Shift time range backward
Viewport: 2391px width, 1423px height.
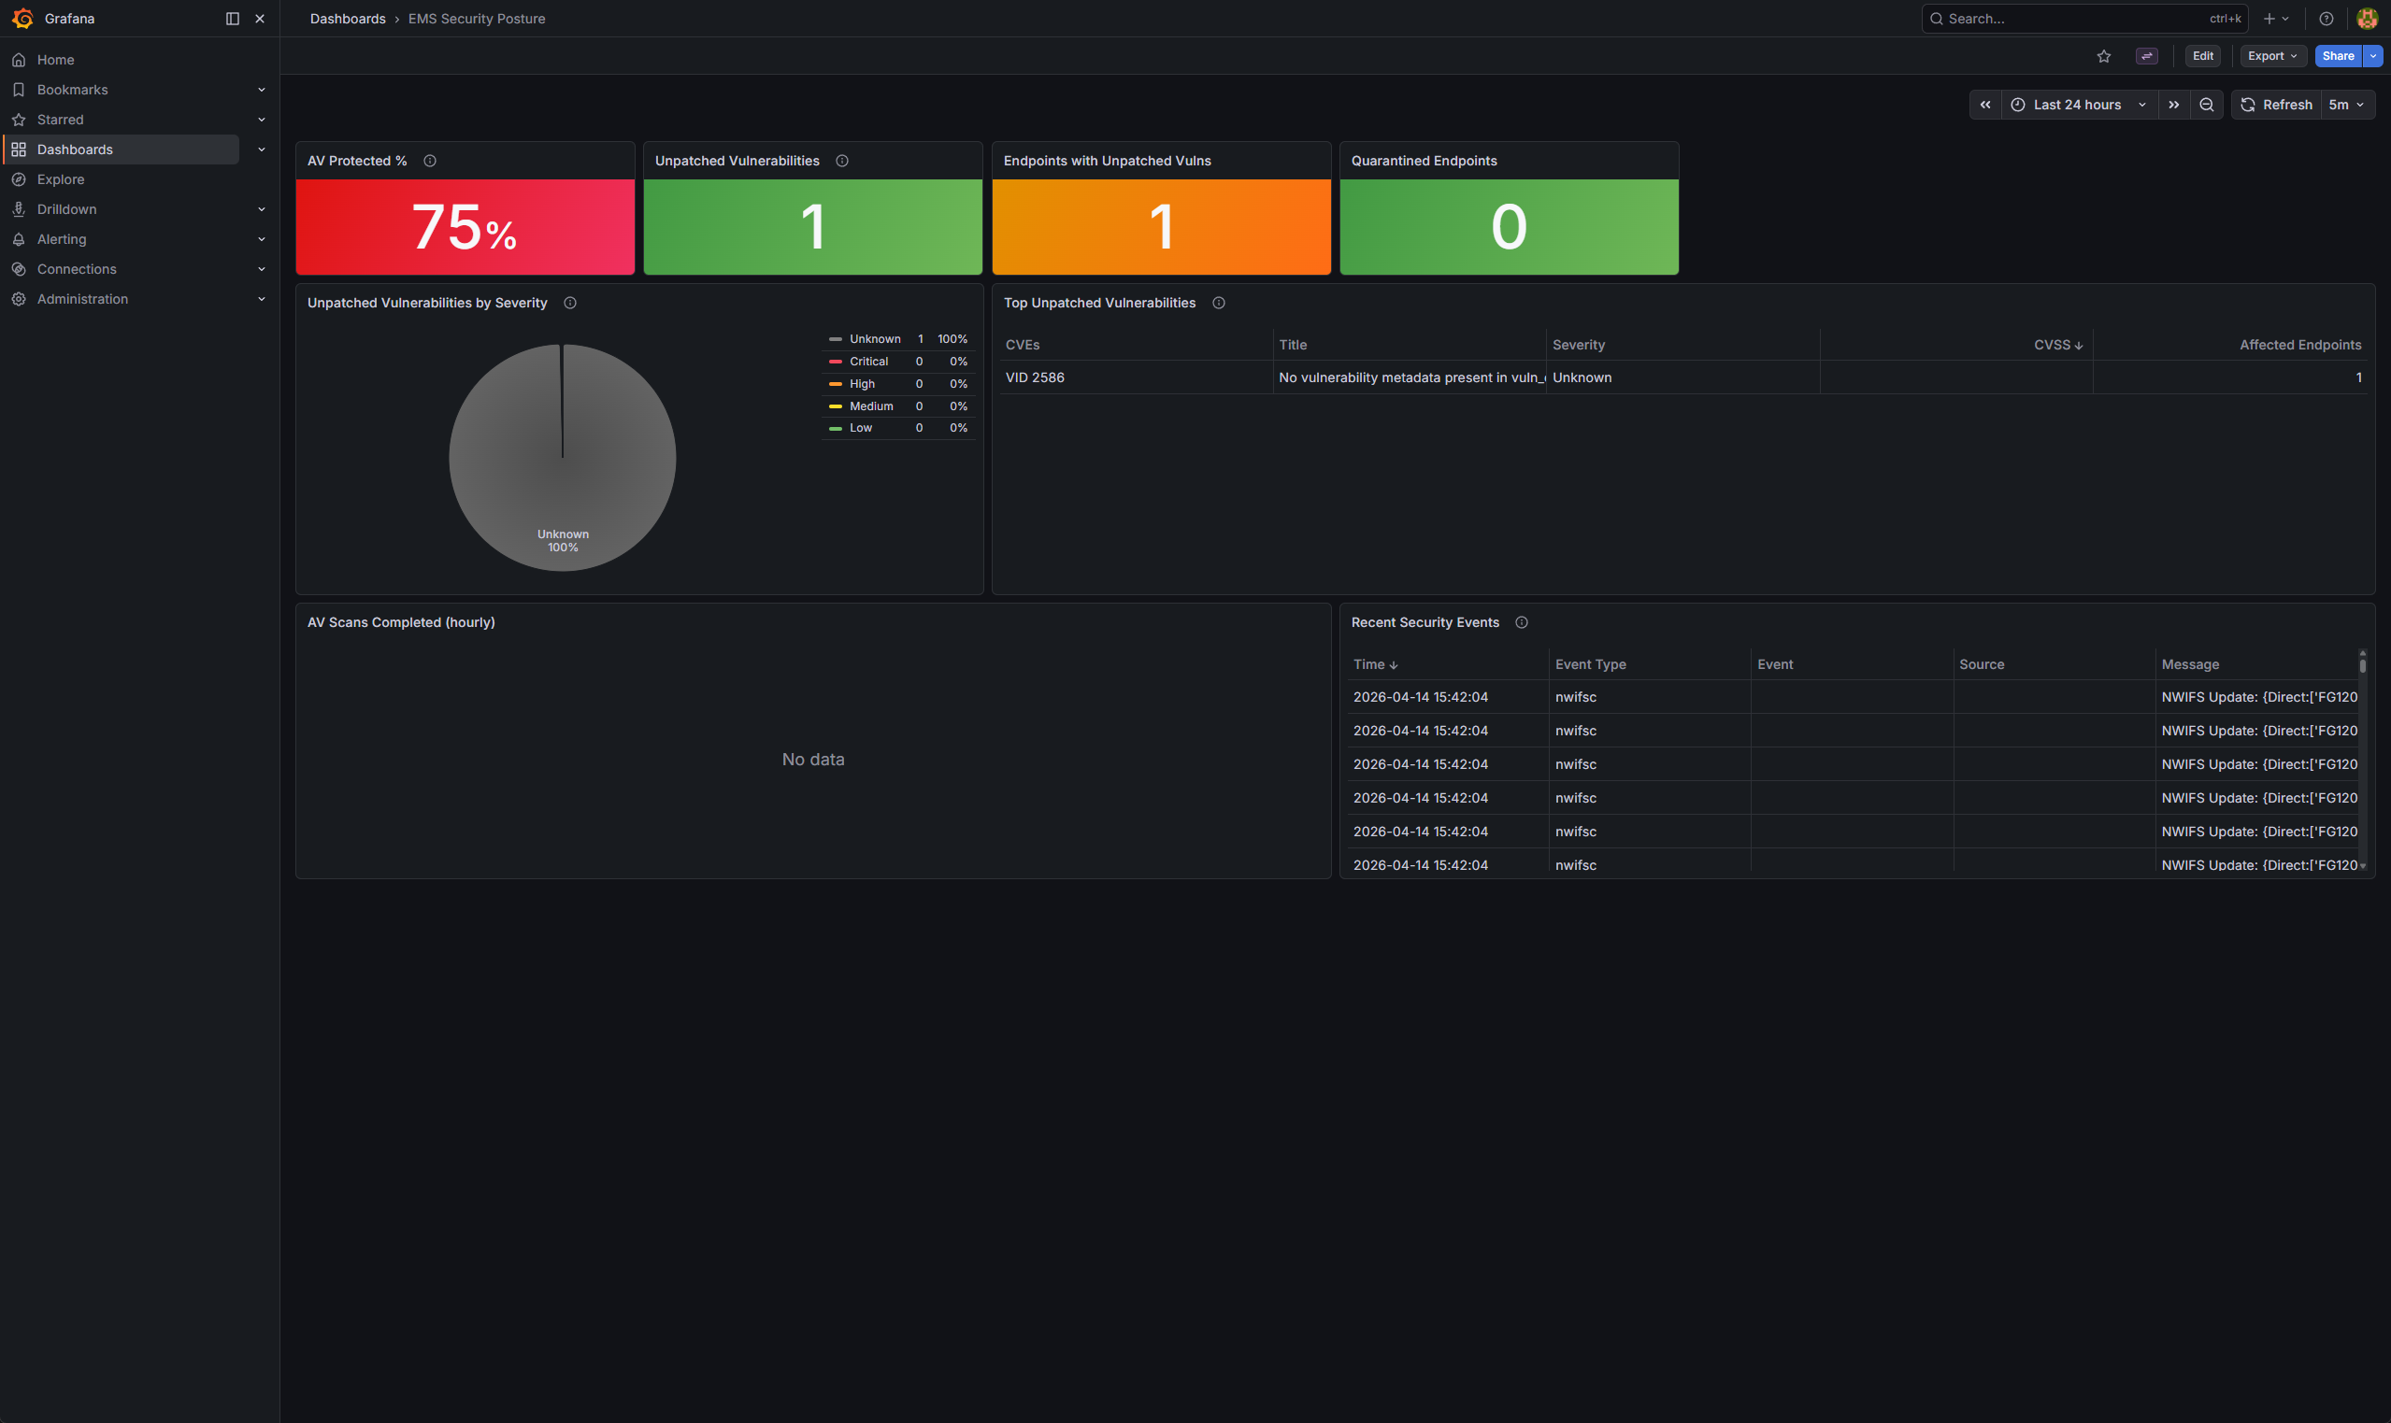pyautogui.click(x=1985, y=105)
